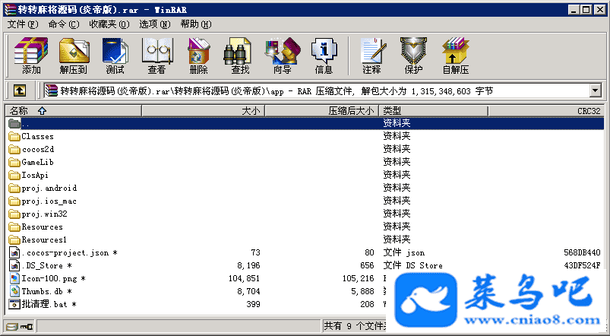Click the 解压到 (Extract To) icon
This screenshot has width=610, height=336.
coord(73,55)
